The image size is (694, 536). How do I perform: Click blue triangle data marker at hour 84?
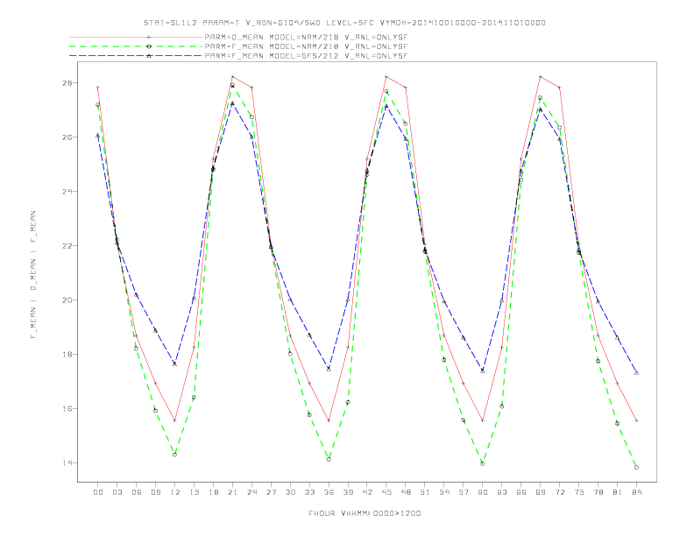tap(636, 373)
